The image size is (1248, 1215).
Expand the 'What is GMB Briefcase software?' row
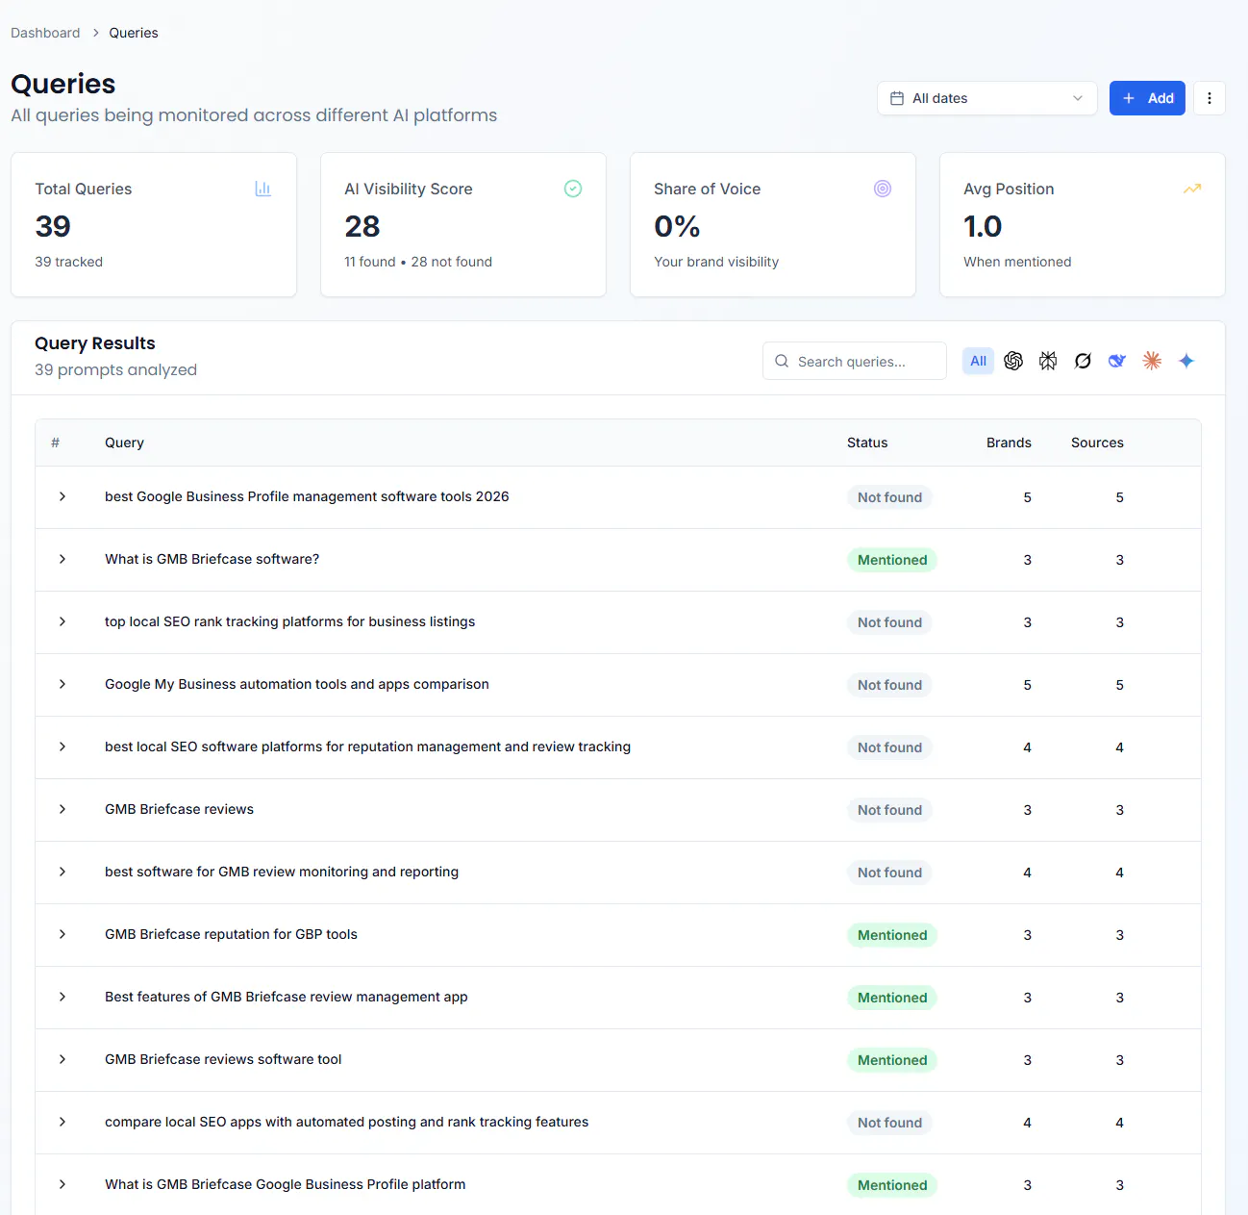(x=62, y=559)
